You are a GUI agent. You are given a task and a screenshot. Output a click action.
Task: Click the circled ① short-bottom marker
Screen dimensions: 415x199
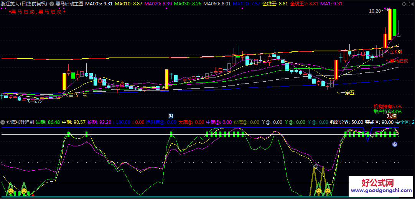316,166
